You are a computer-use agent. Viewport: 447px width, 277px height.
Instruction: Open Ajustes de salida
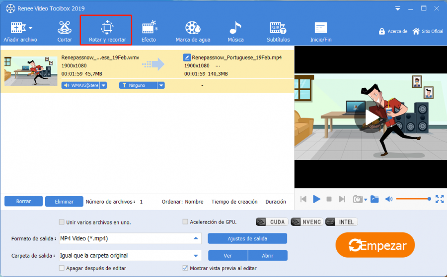(x=247, y=239)
